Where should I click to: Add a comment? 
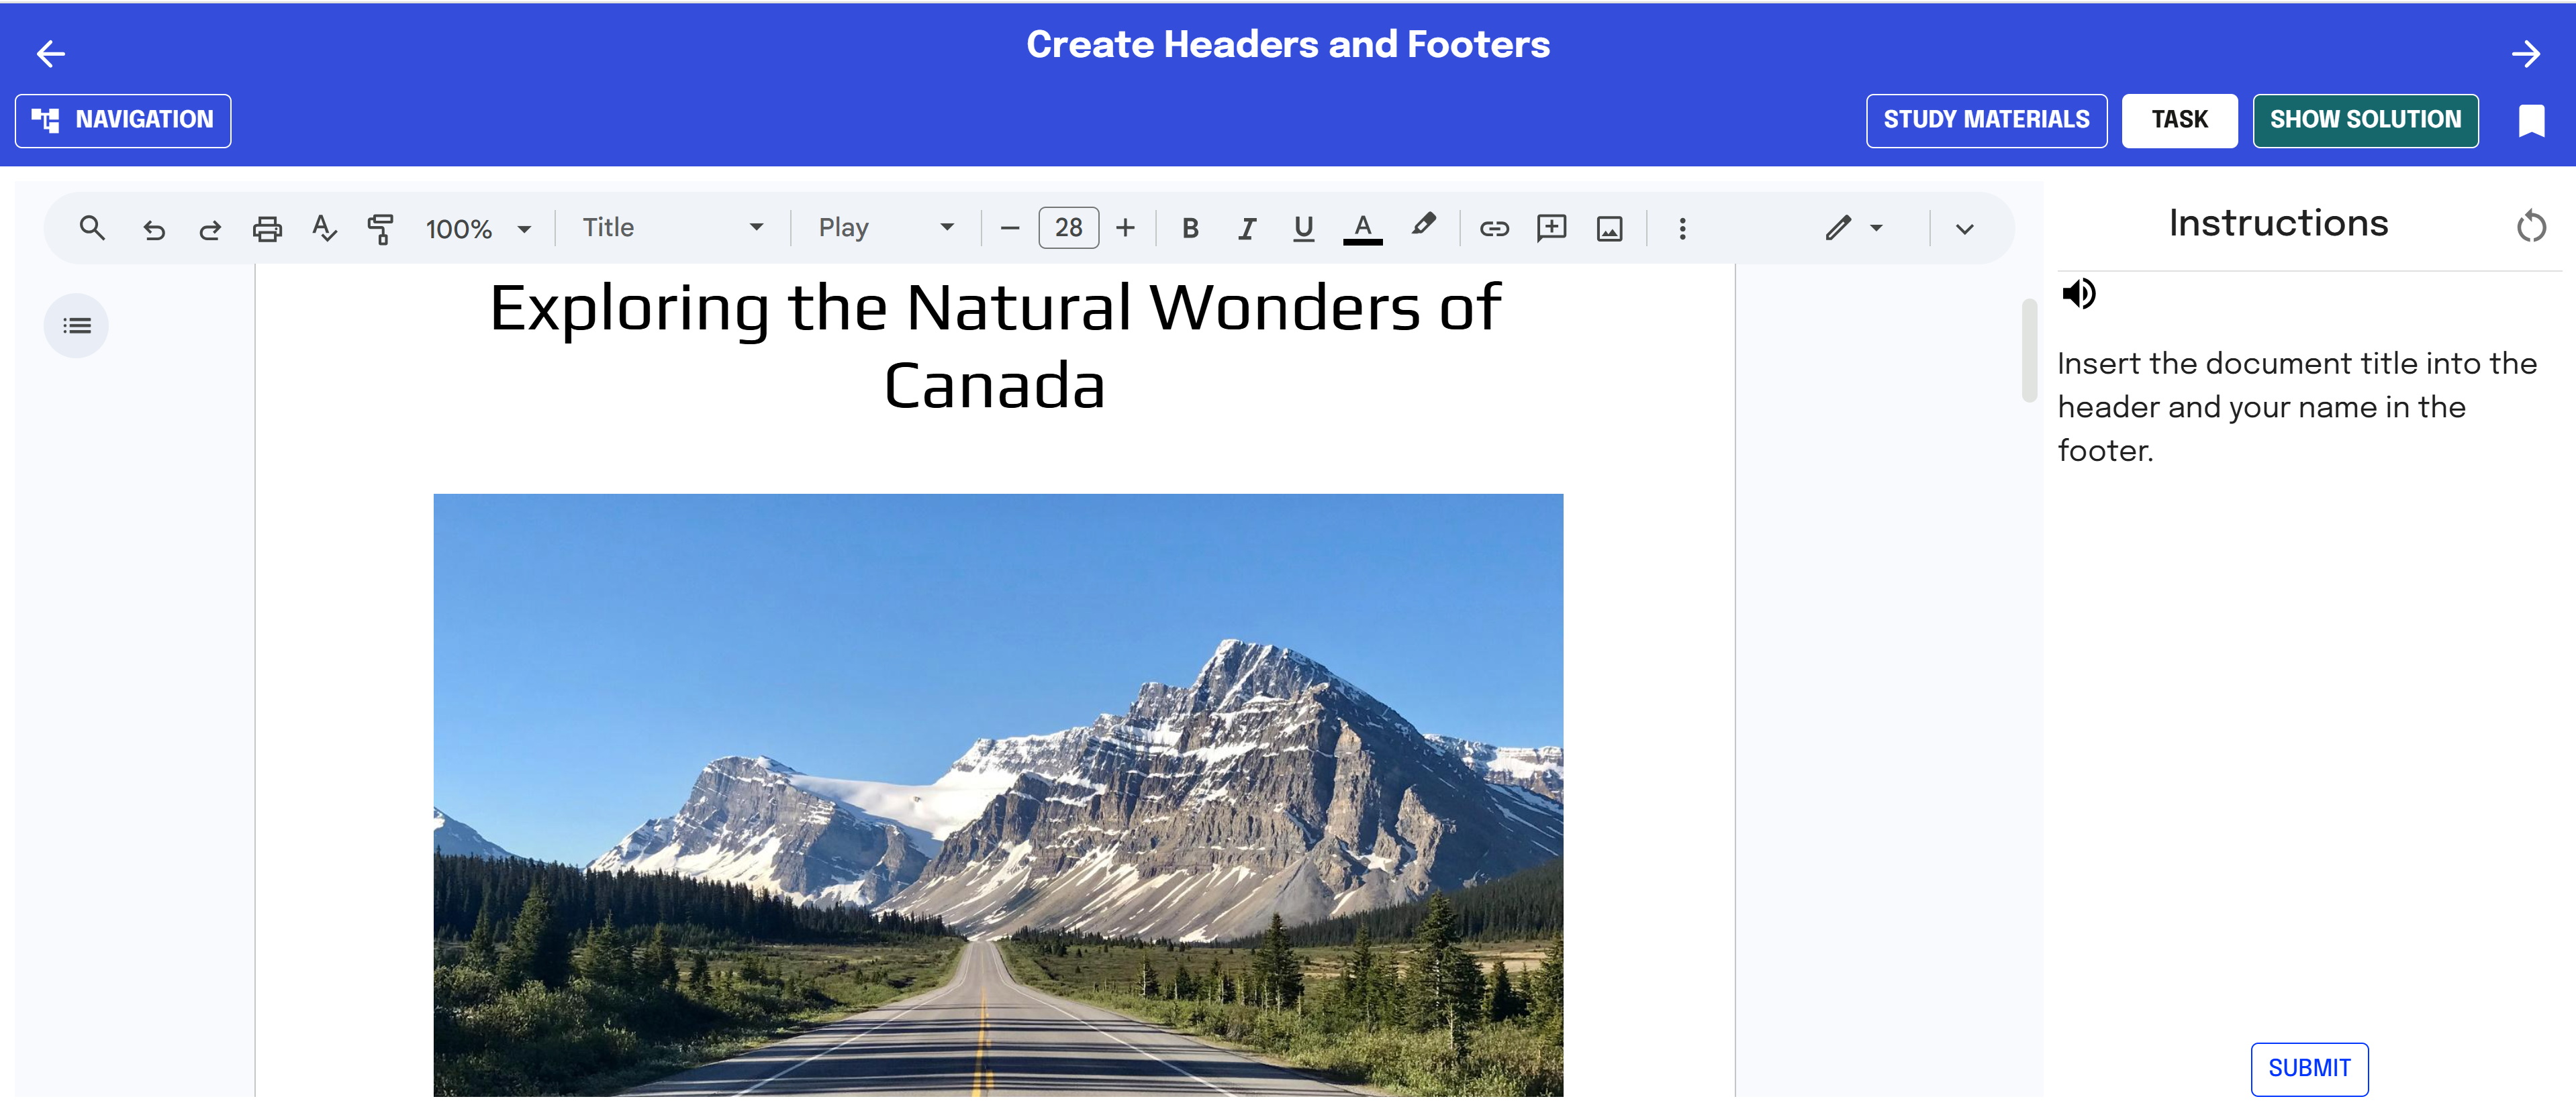point(1551,229)
